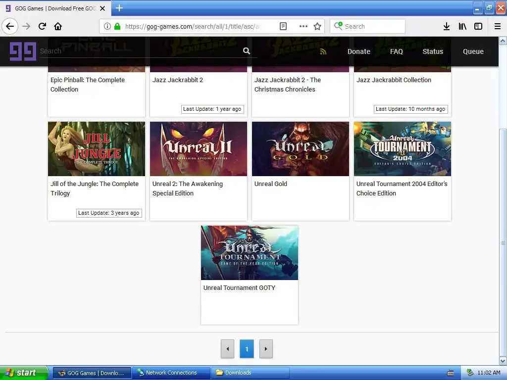This screenshot has width=507, height=380.
Task: Open the Donate page
Action: (x=358, y=51)
